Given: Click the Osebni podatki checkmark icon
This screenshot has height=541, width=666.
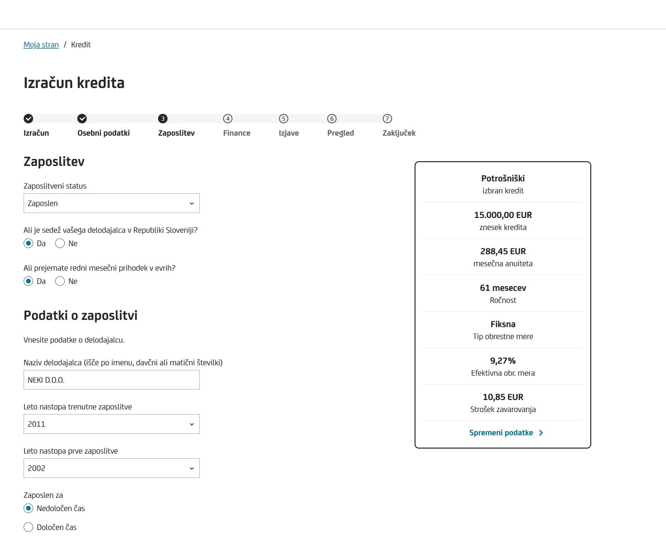Looking at the screenshot, I should tap(82, 119).
